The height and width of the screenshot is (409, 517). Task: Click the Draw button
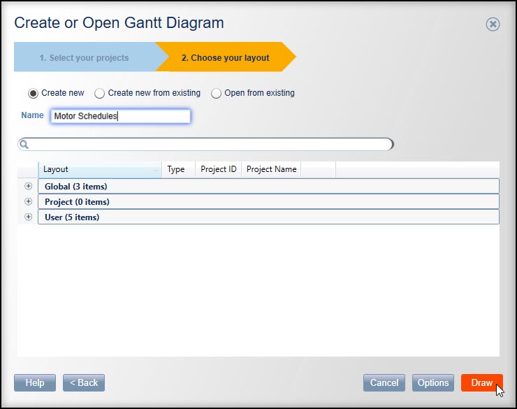click(482, 382)
